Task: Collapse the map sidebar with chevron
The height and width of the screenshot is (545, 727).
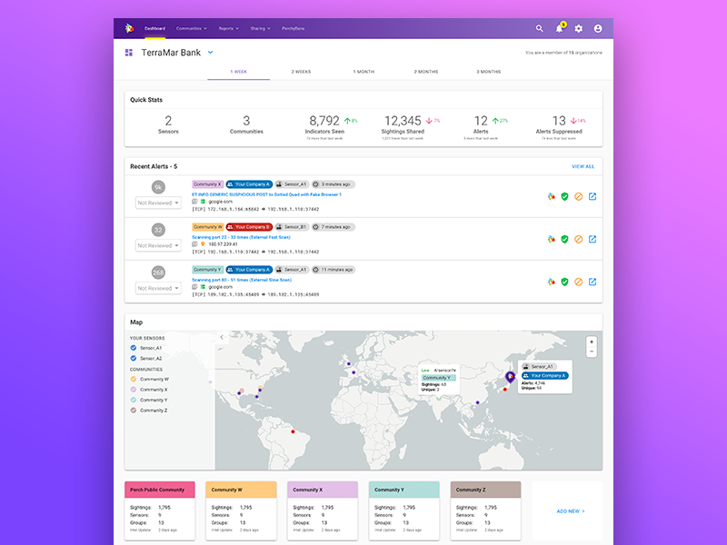Action: tap(222, 337)
